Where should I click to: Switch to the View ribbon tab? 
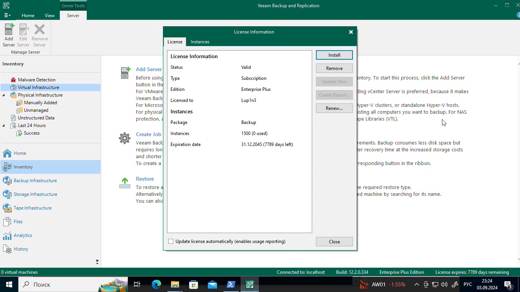pos(50,16)
